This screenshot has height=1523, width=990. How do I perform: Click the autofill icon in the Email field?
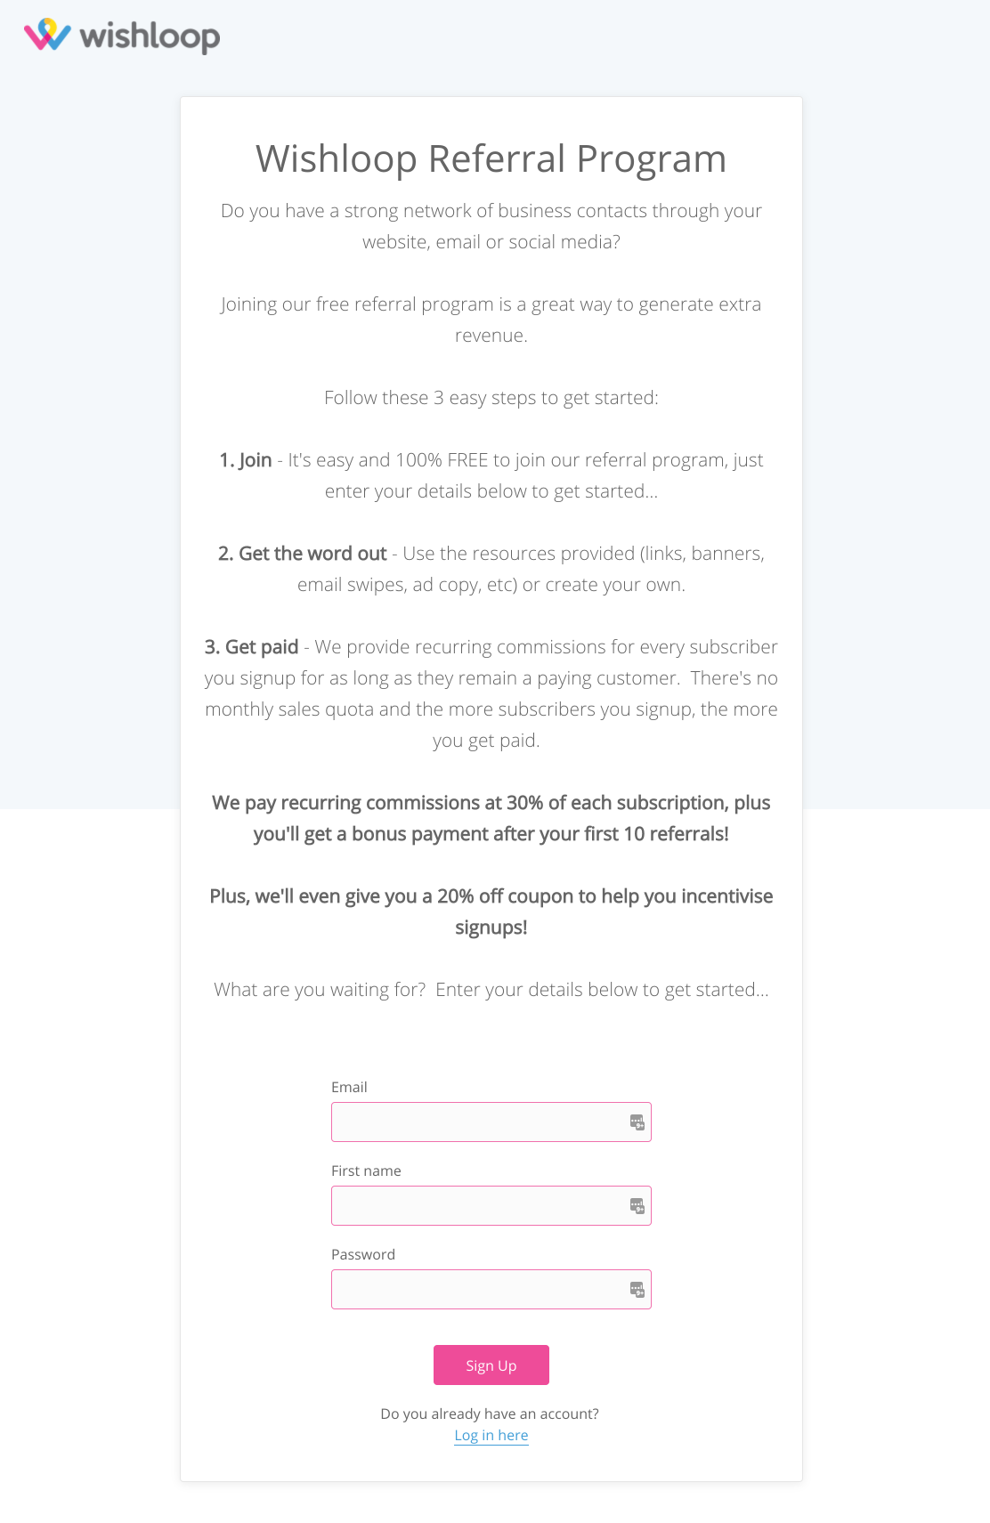point(637,1122)
